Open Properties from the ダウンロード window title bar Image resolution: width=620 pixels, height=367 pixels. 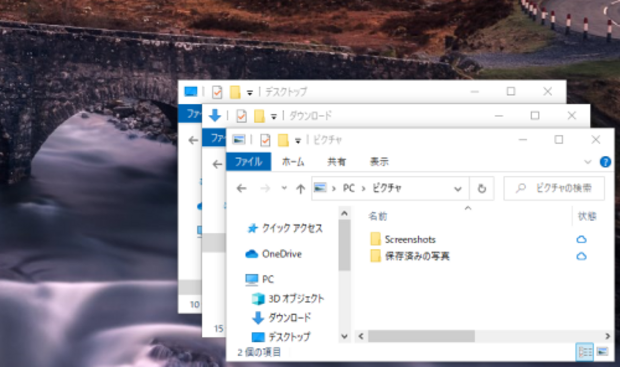click(241, 115)
